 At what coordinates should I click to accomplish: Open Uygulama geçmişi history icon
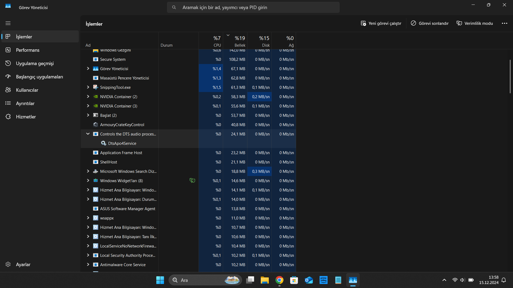pos(8,63)
